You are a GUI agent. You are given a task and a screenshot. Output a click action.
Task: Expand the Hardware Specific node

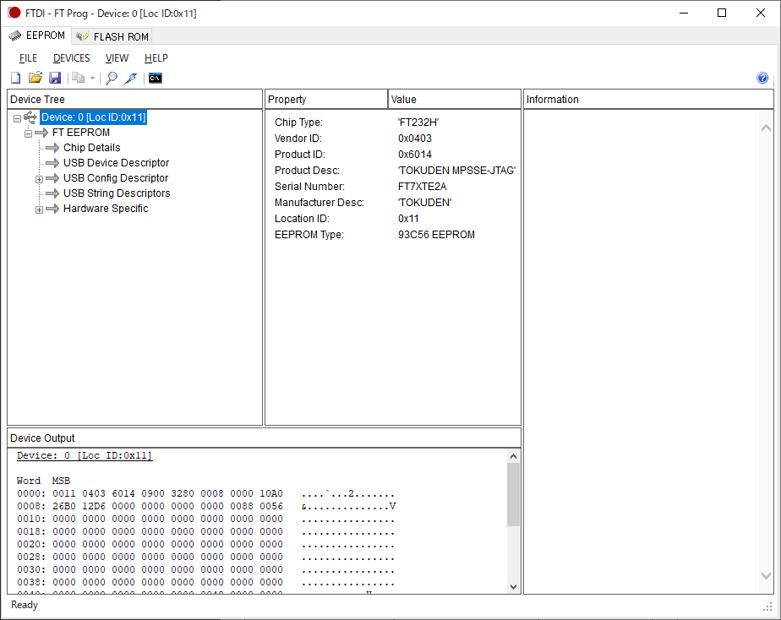pyautogui.click(x=39, y=209)
